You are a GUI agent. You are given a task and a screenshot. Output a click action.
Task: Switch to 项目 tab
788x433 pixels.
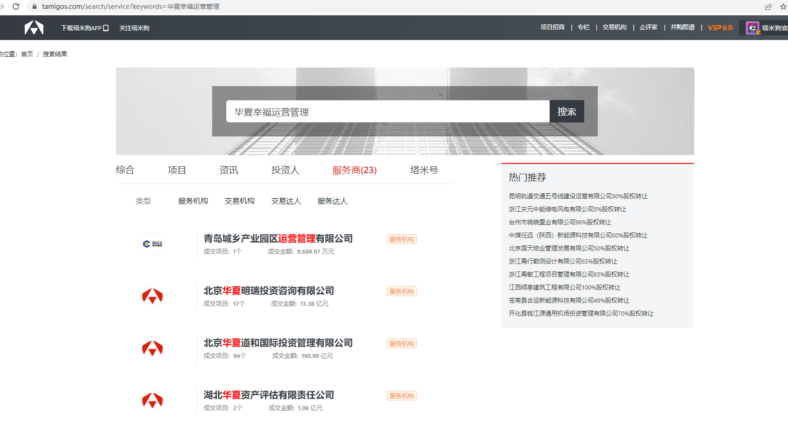pyautogui.click(x=177, y=170)
